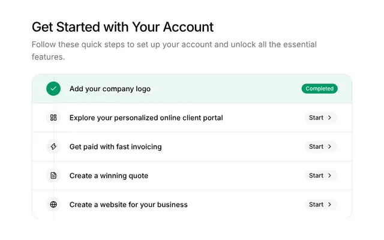Start creating a winning quote

click(x=321, y=175)
